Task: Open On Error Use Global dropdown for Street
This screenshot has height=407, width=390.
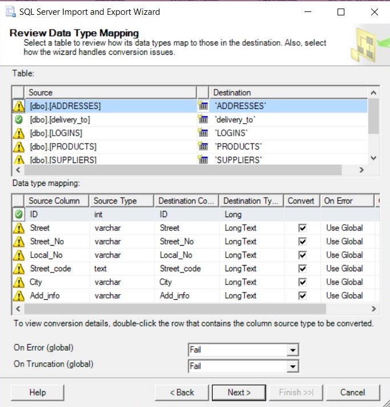Action: [x=347, y=228]
